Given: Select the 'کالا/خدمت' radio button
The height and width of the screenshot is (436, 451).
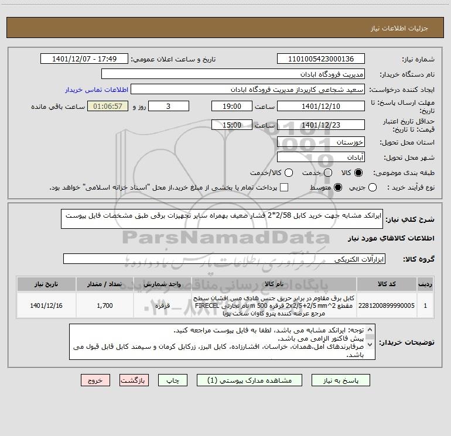Looking at the screenshot, I should pos(289,173).
